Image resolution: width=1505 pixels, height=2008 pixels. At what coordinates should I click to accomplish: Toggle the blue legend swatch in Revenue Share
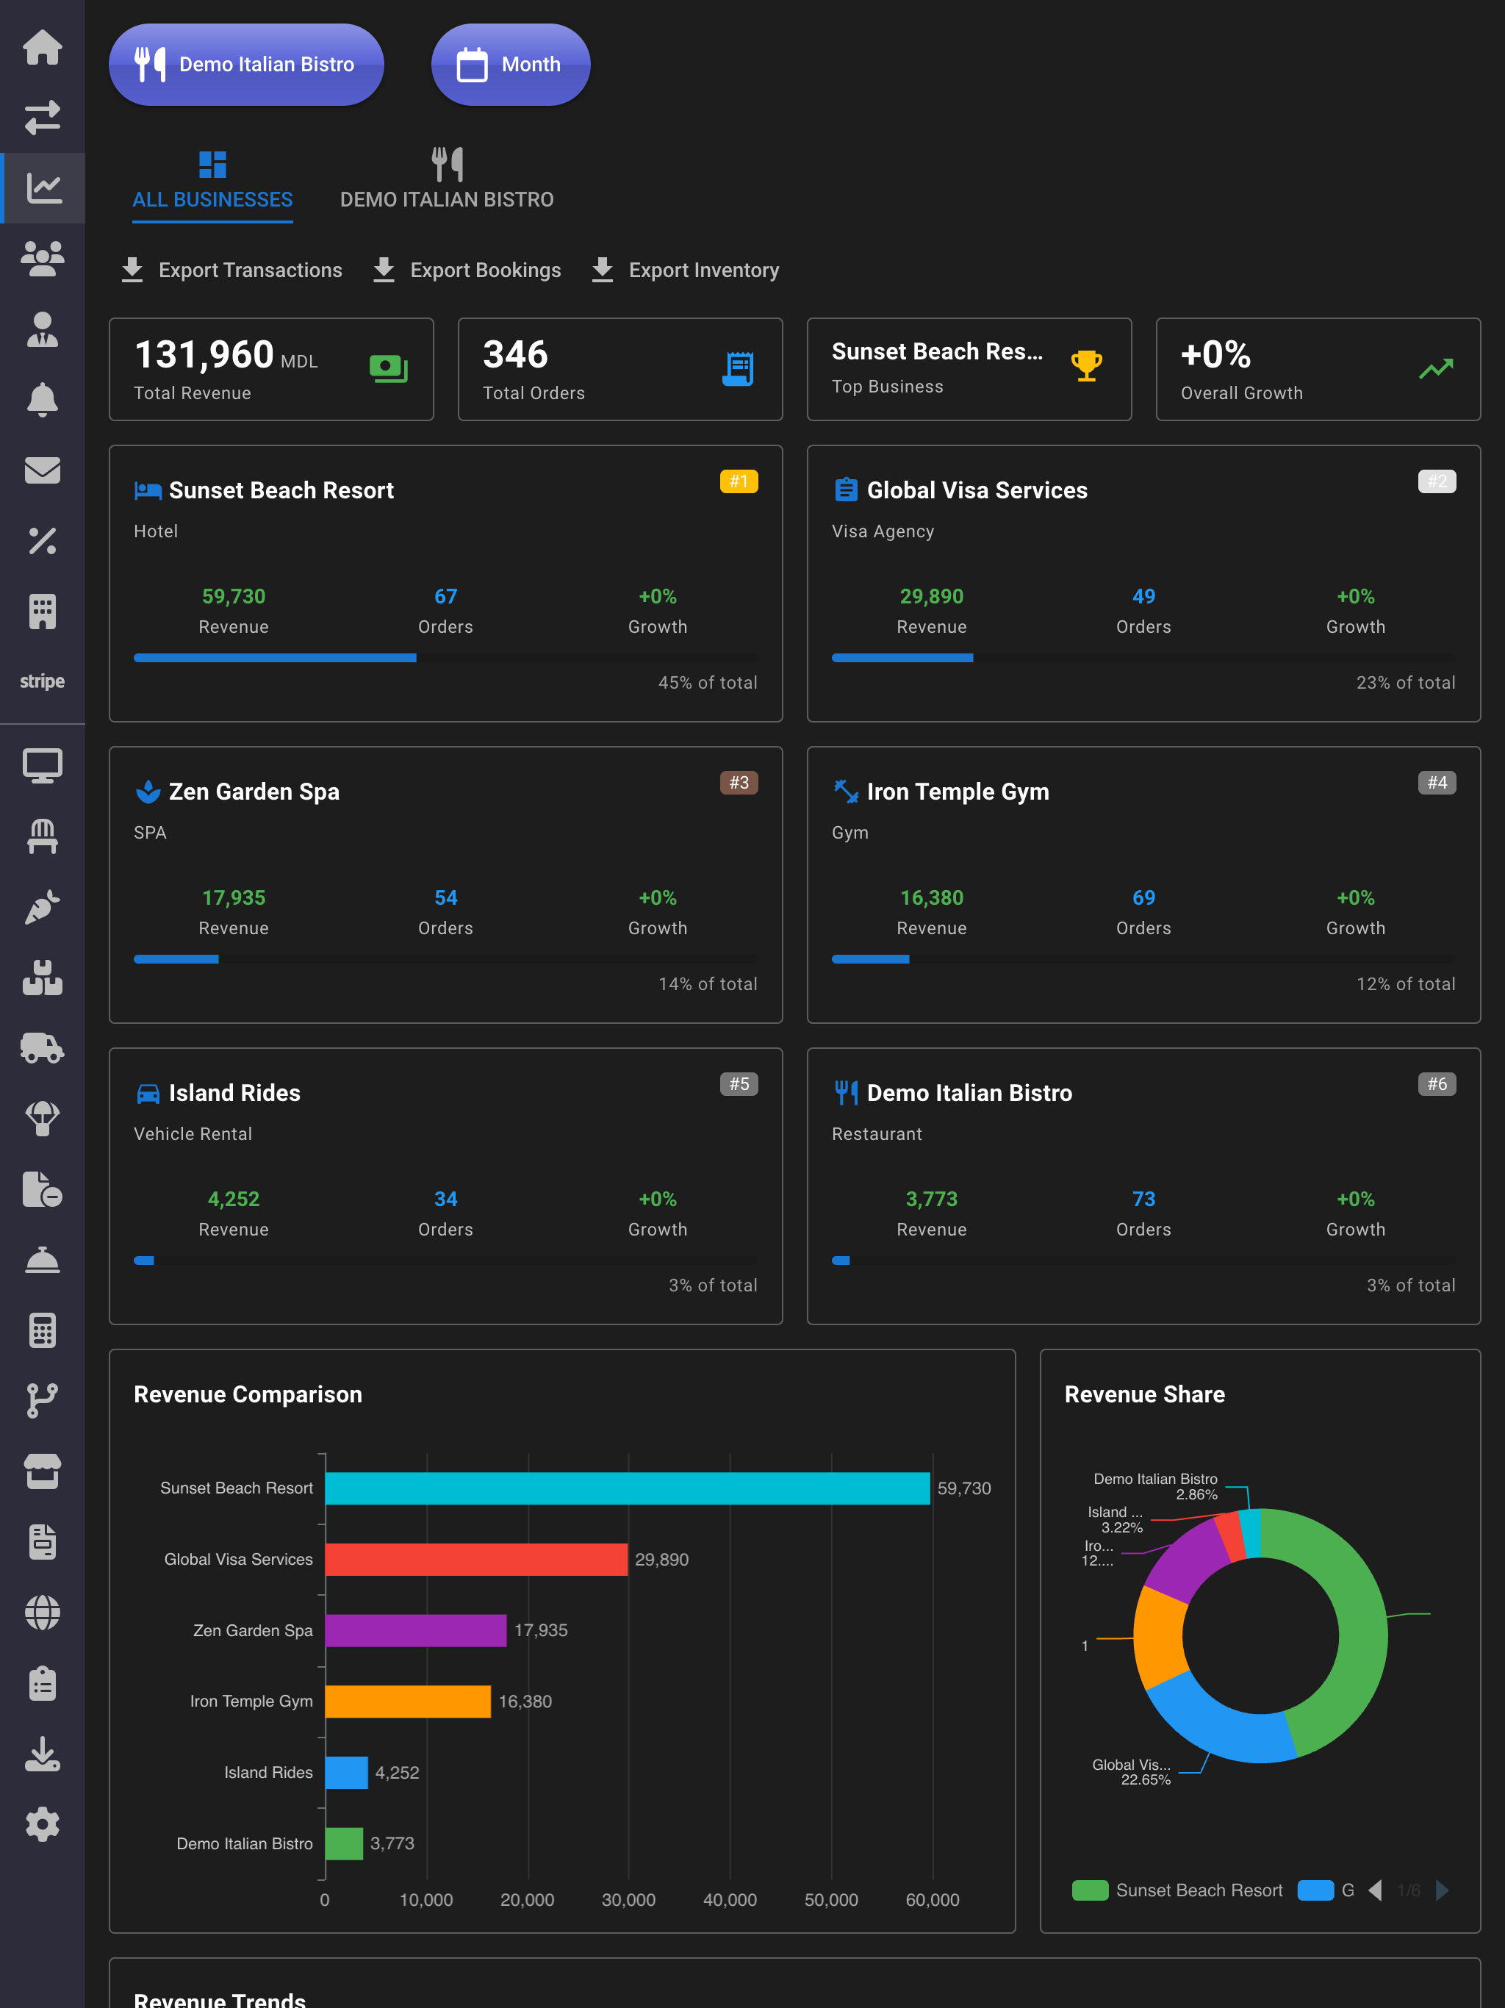pyautogui.click(x=1315, y=1890)
